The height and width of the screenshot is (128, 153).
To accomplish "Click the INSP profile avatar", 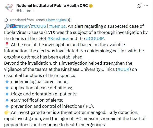I will tap(9, 8).
